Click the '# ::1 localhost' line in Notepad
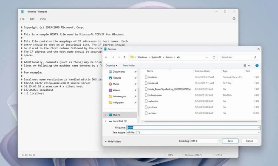 [x=33, y=93]
